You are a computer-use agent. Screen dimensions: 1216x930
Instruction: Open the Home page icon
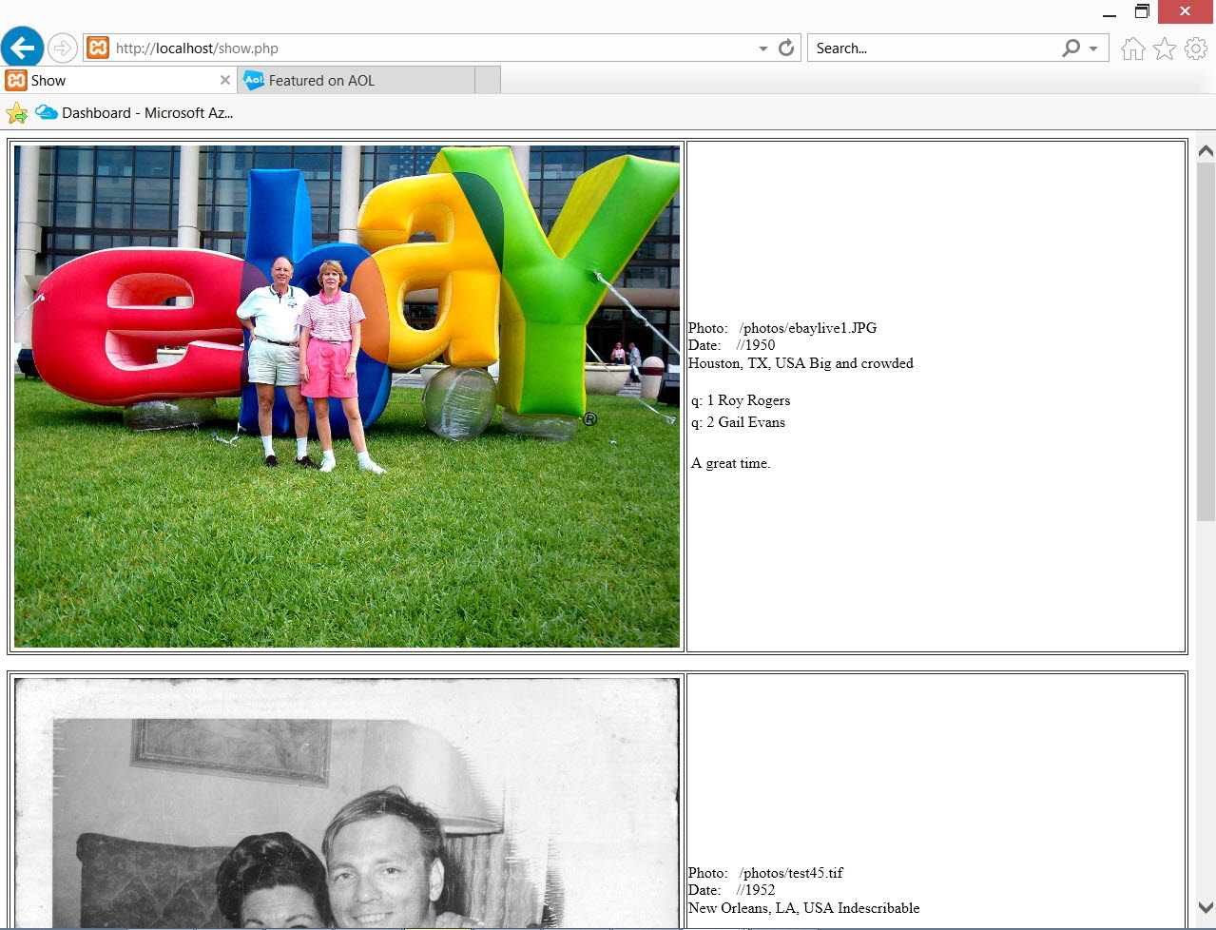(1132, 48)
